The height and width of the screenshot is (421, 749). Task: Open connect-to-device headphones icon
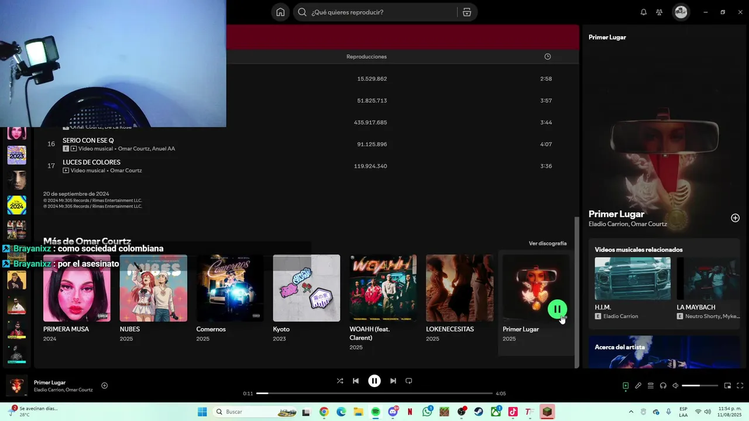tap(663, 385)
